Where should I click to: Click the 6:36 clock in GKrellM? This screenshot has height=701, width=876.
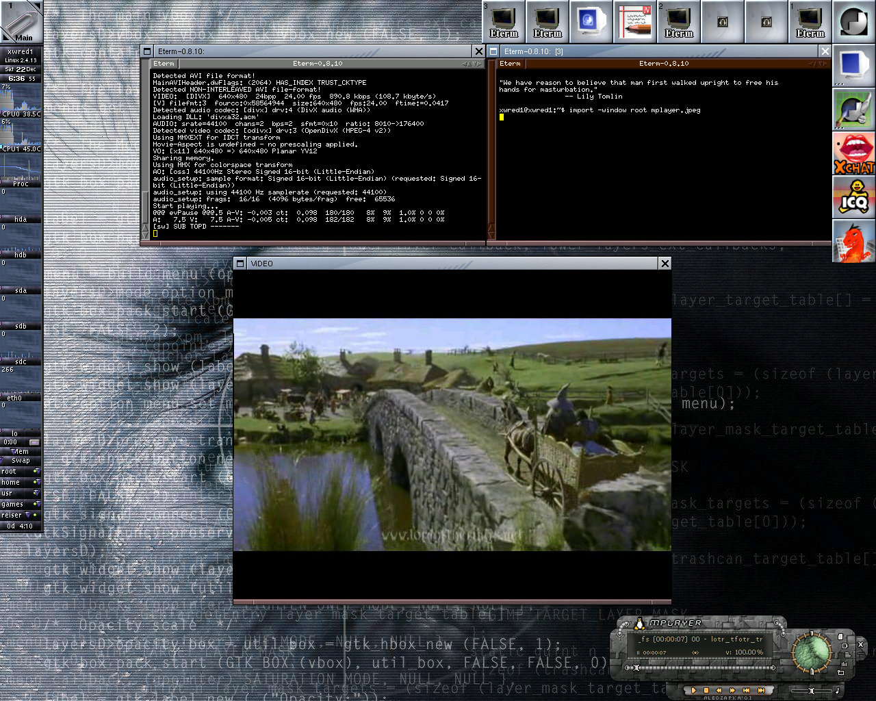(17, 78)
